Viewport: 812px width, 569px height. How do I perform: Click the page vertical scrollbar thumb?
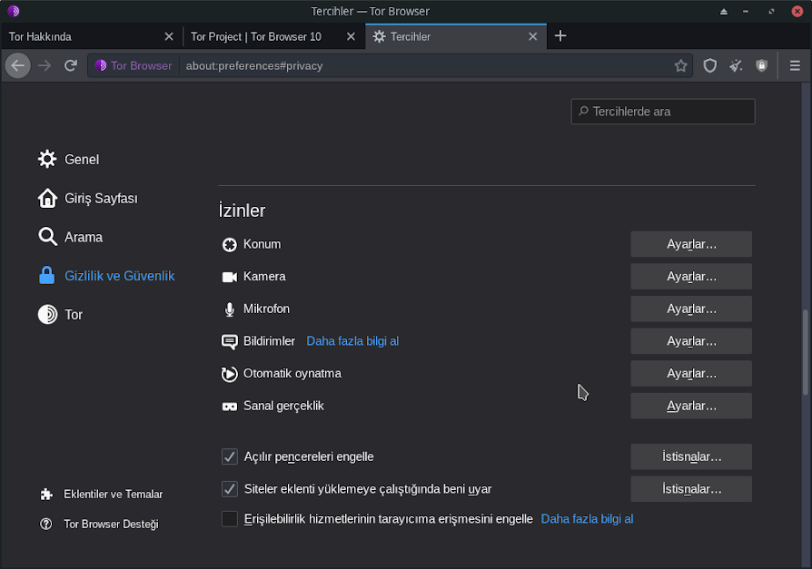(x=806, y=354)
